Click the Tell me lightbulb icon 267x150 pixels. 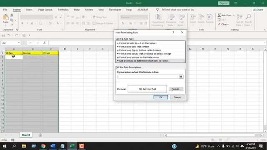(158, 10)
